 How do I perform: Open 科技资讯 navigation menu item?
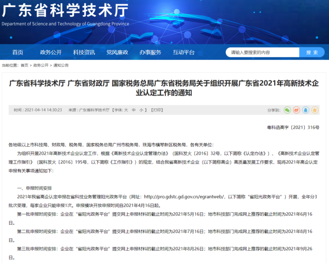pos(84,52)
